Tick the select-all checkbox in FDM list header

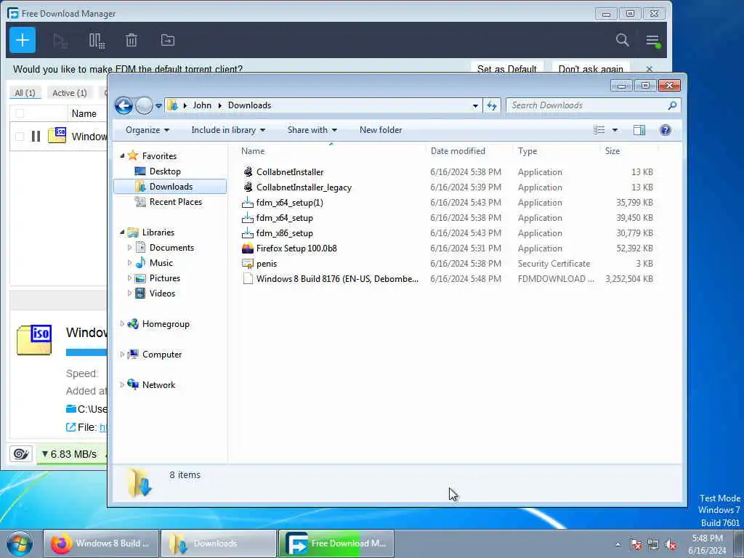tap(20, 113)
